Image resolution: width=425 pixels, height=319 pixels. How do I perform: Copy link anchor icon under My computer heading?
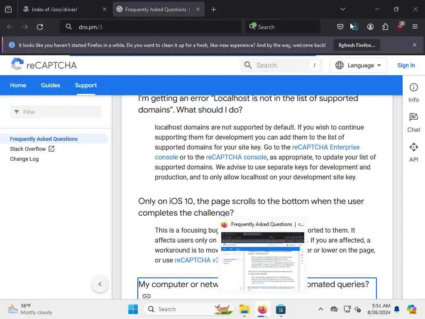click(x=147, y=296)
